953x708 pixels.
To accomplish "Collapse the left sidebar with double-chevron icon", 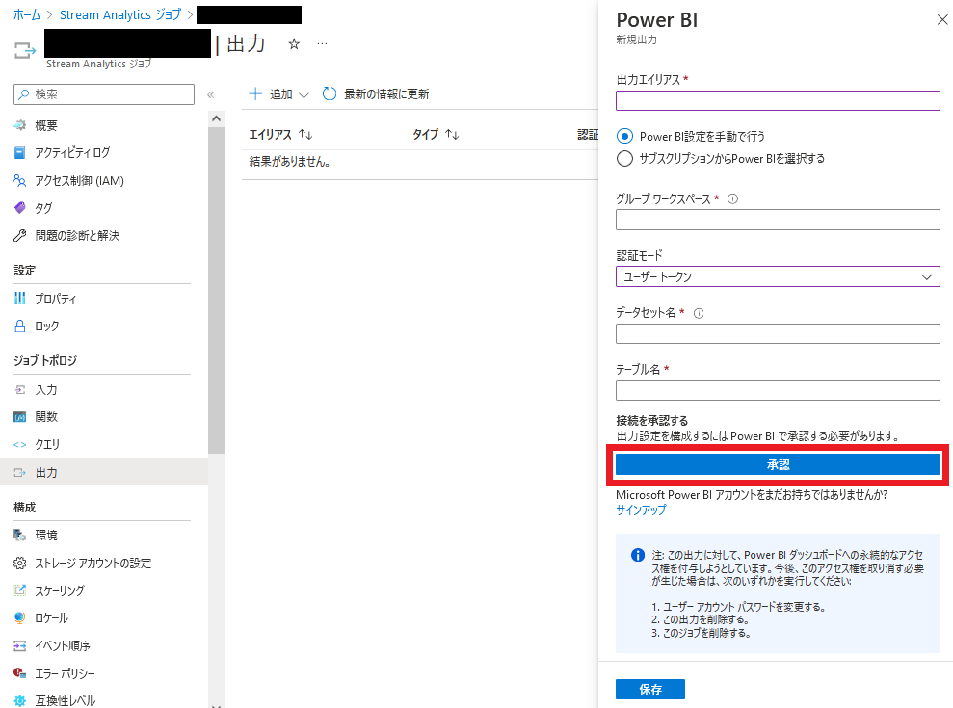I will pyautogui.click(x=211, y=94).
